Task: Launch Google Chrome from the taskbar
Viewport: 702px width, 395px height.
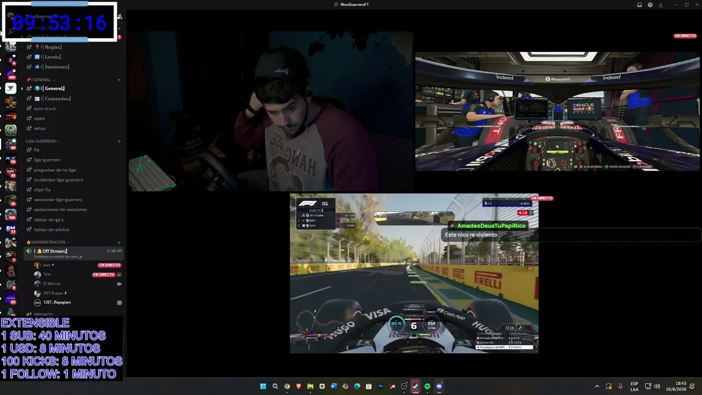Action: (287, 386)
